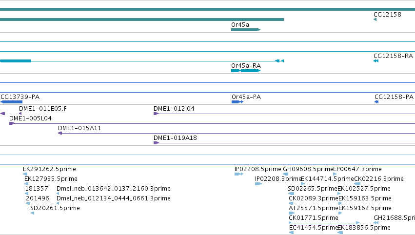Click the DME1-012I04 feature label
This screenshot has width=415, height=235.
pos(174,109)
